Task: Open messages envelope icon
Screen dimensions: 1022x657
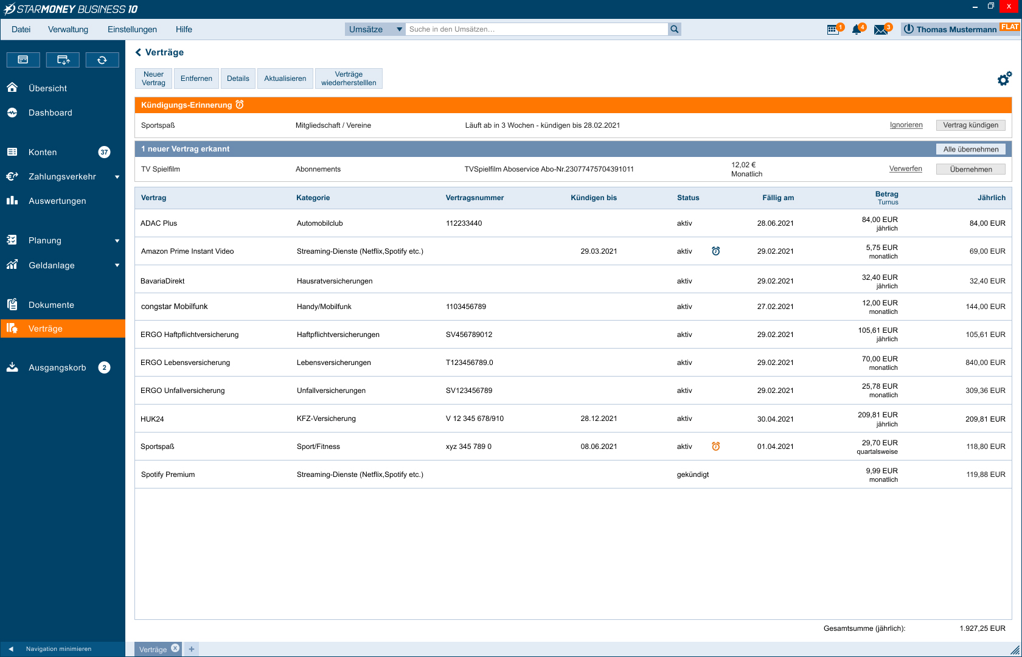Action: pyautogui.click(x=881, y=30)
